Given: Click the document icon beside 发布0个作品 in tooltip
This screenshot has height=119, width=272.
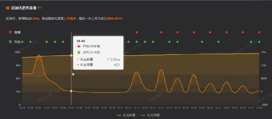Looking at the screenshot, I should [79, 52].
